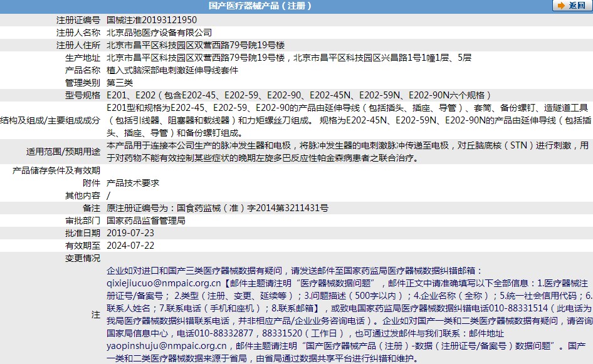Screen dimensions: 593x364
Task: Click the 变更情况 label
Action: (x=83, y=257)
